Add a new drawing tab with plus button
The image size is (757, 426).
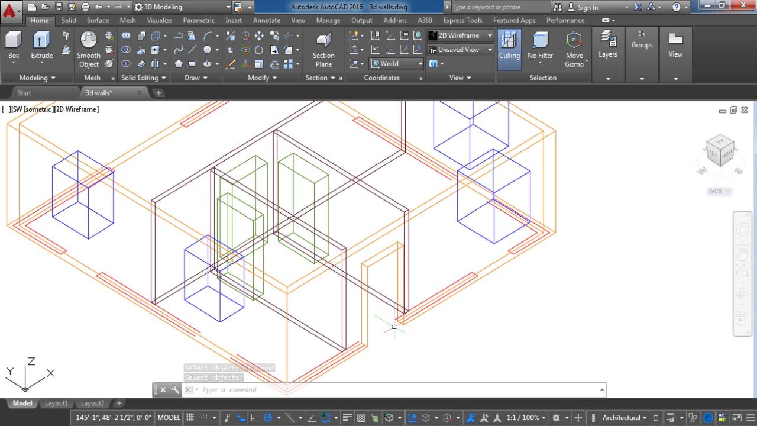158,93
